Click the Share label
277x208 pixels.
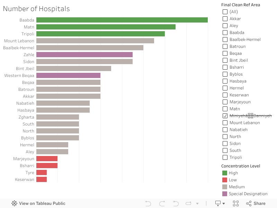259,203
